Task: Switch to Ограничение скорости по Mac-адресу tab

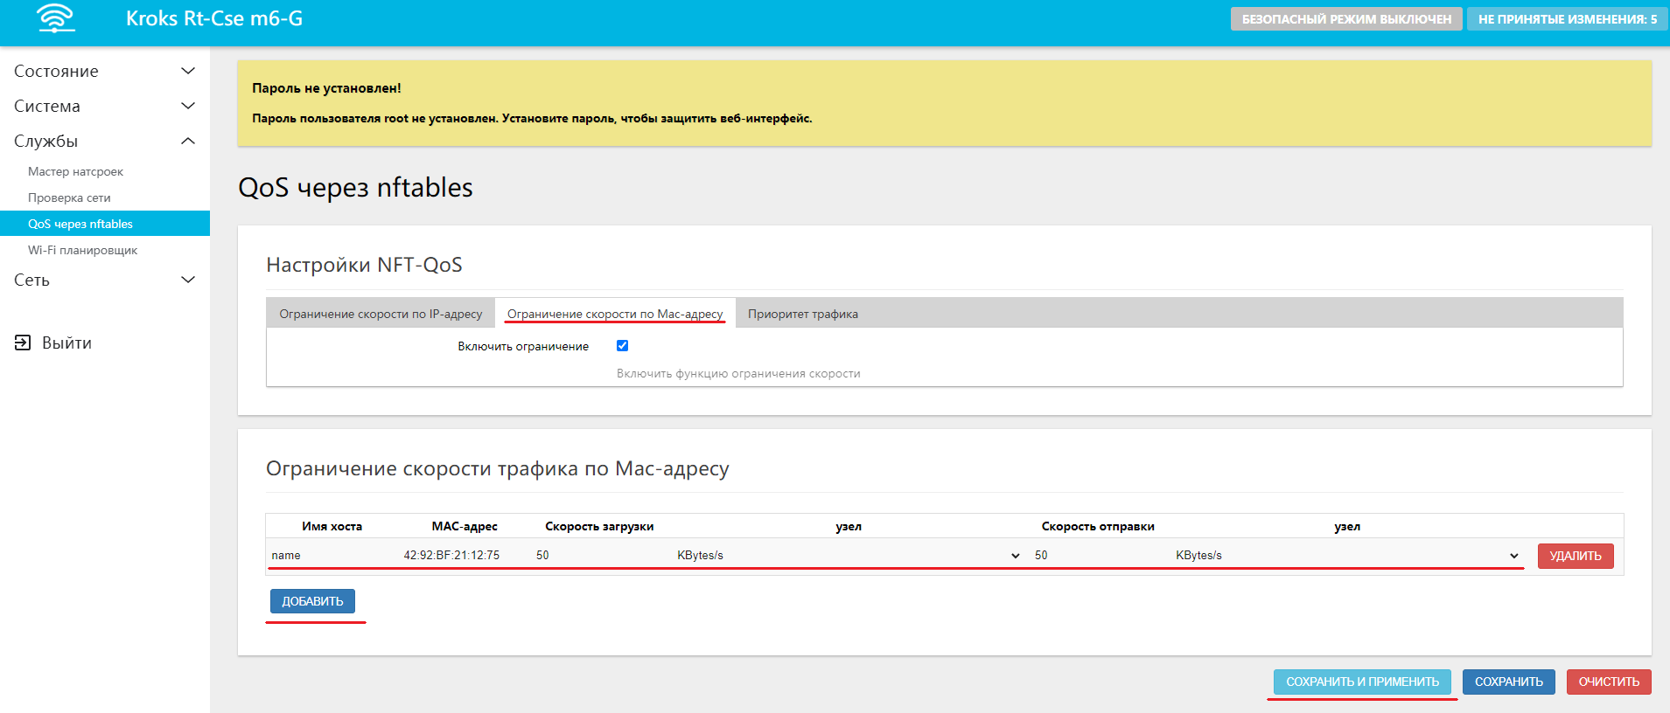Action: point(615,314)
